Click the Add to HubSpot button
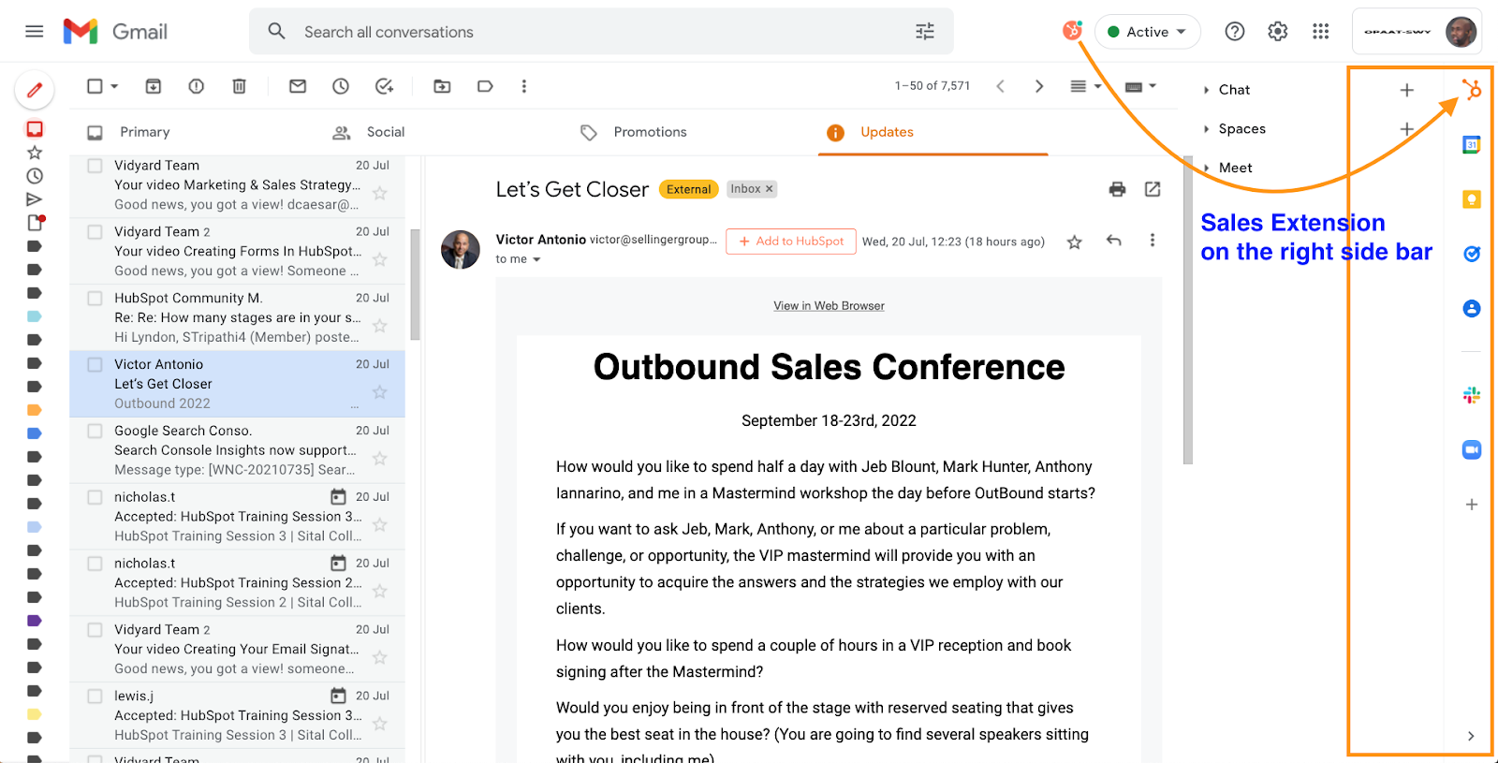The height and width of the screenshot is (763, 1498). (791, 242)
